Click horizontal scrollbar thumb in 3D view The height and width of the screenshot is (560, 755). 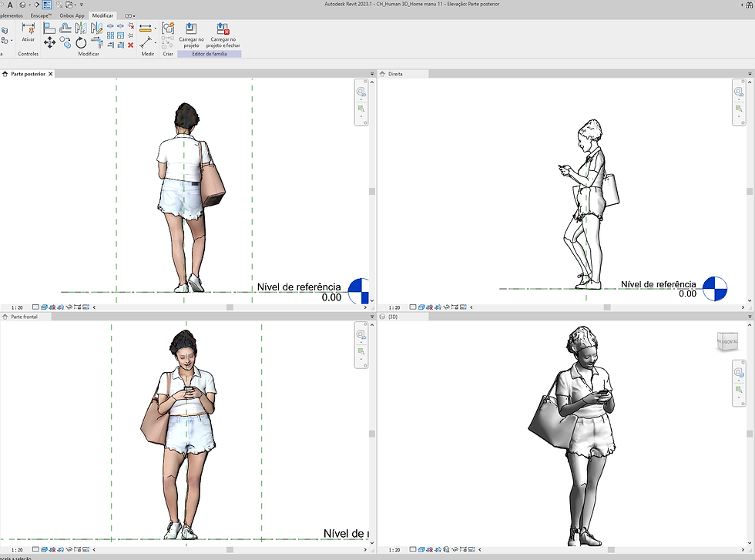[611, 549]
